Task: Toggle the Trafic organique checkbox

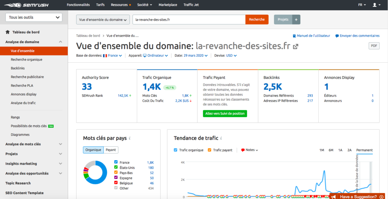Action: click(175, 150)
